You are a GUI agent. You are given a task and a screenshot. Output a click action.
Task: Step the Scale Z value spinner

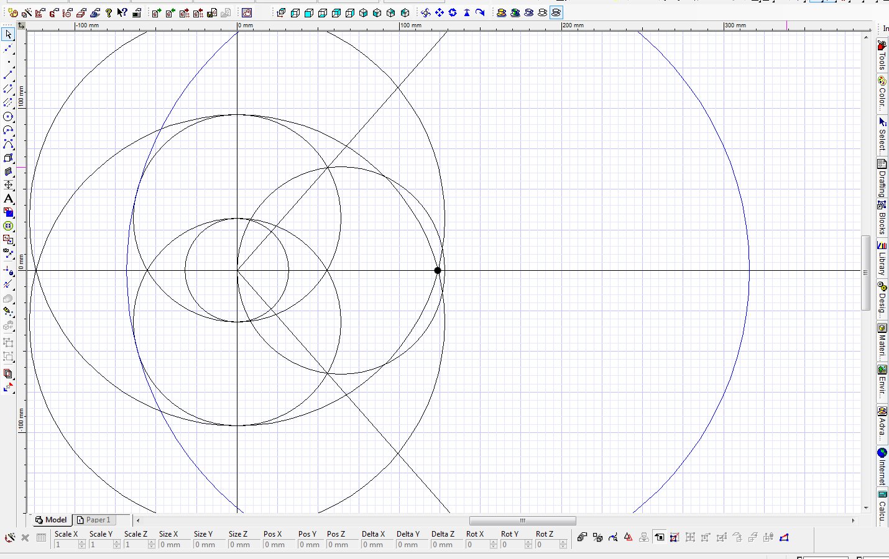152,545
